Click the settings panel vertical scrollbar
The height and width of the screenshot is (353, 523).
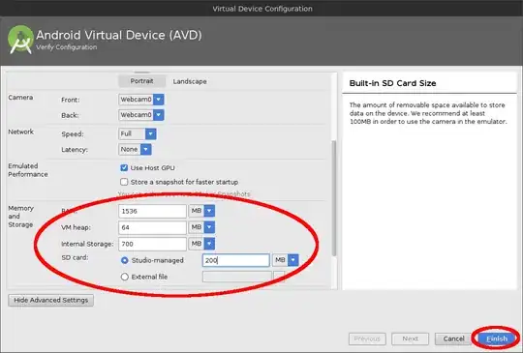pyautogui.click(x=334, y=199)
